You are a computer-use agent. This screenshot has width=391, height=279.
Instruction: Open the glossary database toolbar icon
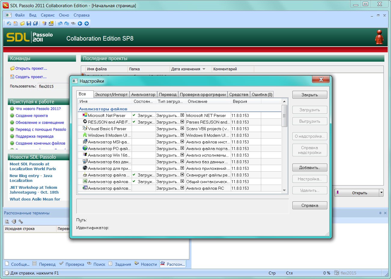tap(44, 23)
